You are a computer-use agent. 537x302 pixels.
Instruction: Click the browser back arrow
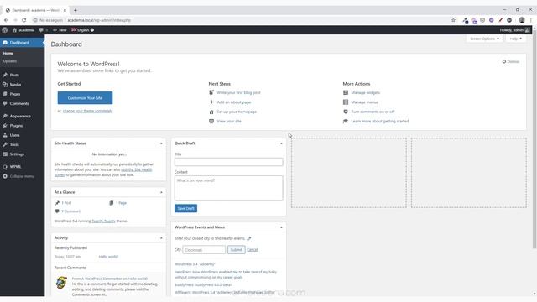pos(6,20)
